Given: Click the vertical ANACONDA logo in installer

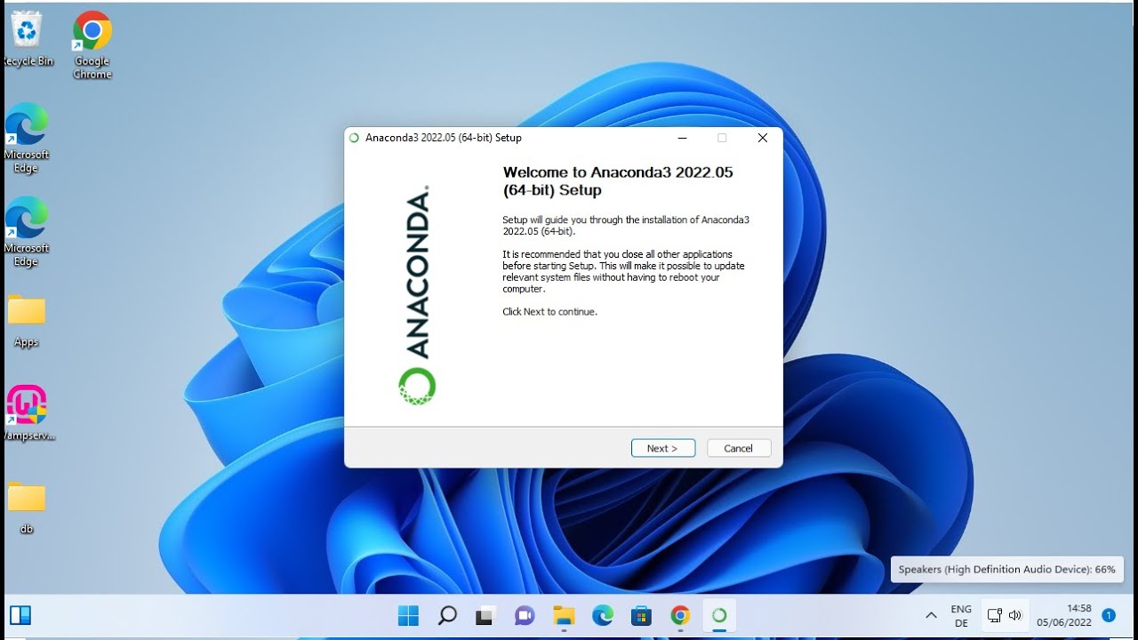Looking at the screenshot, I should pos(417,295).
